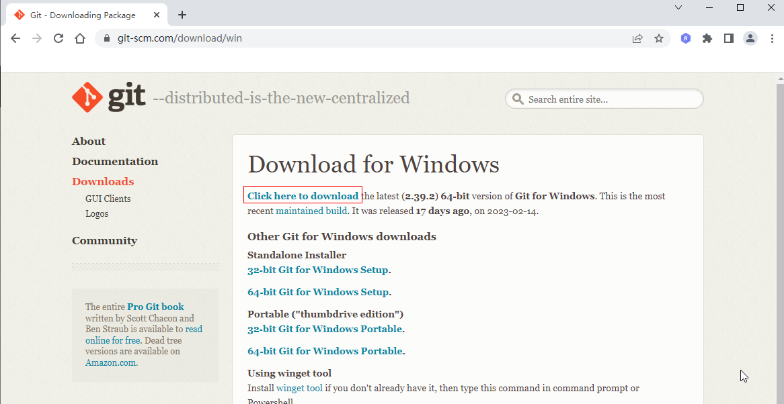
Task: Open the purple R extension
Action: [x=686, y=38]
